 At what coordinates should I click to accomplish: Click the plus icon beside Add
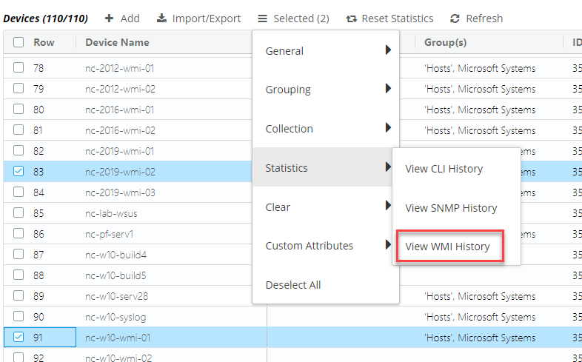[x=109, y=19]
